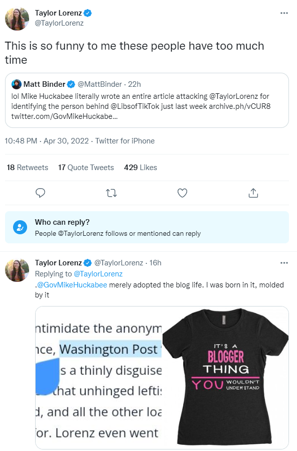Click the Replying to @TaylorLorenz link

[x=98, y=274]
